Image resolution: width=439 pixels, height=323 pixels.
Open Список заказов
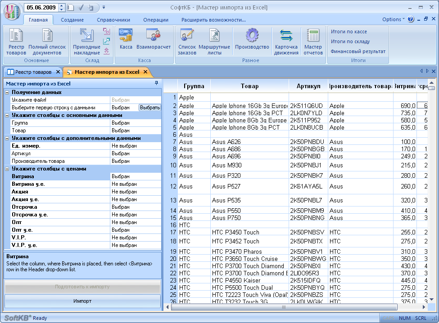187,42
